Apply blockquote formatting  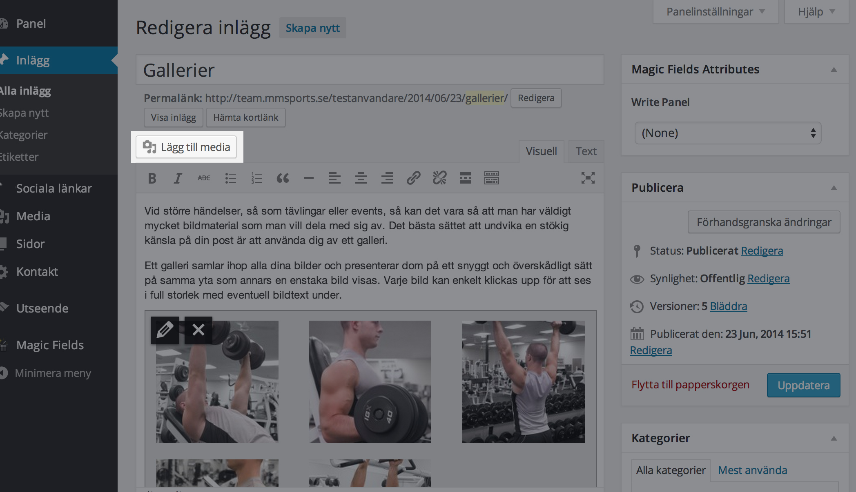click(x=283, y=178)
